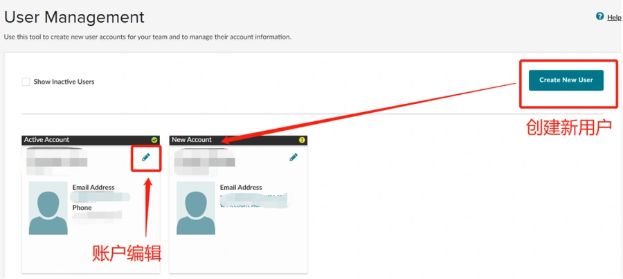Click the Phone label in Active Account
Viewport: 623px width, 279px height.
pyautogui.click(x=82, y=208)
